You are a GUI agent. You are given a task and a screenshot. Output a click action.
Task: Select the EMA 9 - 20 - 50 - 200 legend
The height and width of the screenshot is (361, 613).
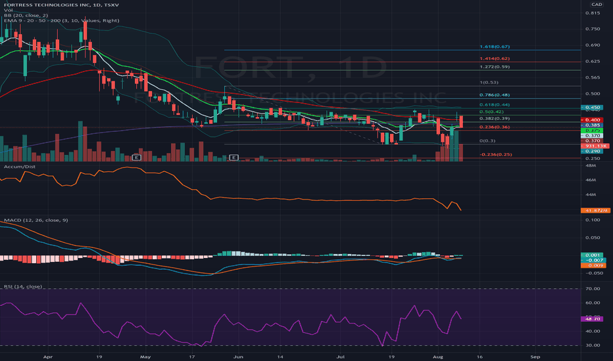click(x=61, y=20)
